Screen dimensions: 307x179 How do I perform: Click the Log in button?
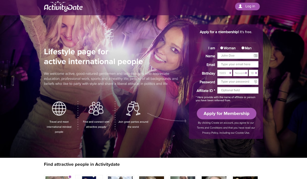247,6
